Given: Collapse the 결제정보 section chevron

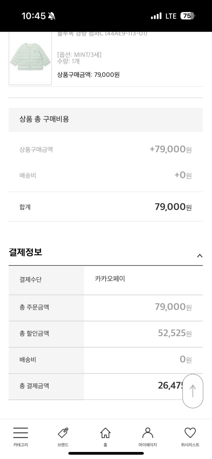Looking at the screenshot, I should coord(200,256).
